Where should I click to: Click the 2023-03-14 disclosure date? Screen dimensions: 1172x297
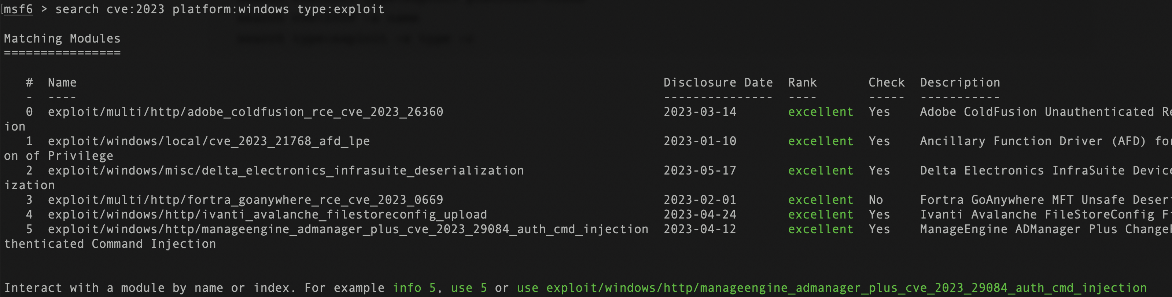click(700, 112)
